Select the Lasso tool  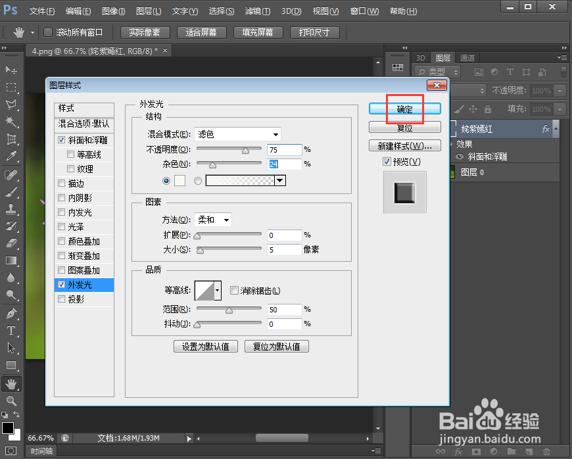pos(11,105)
